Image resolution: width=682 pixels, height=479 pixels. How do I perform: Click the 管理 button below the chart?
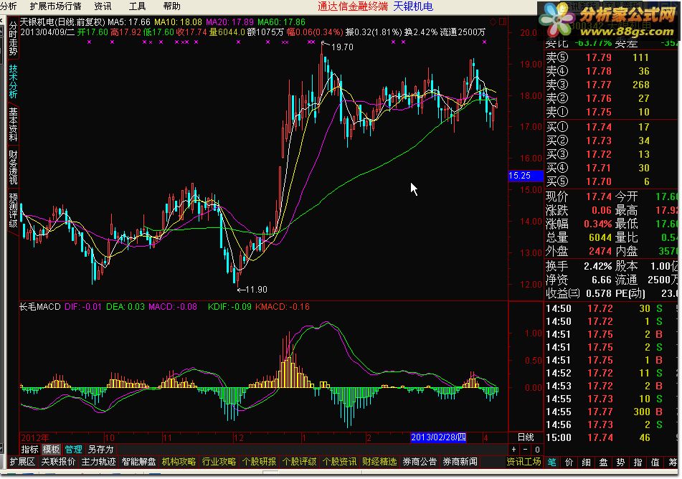click(73, 450)
